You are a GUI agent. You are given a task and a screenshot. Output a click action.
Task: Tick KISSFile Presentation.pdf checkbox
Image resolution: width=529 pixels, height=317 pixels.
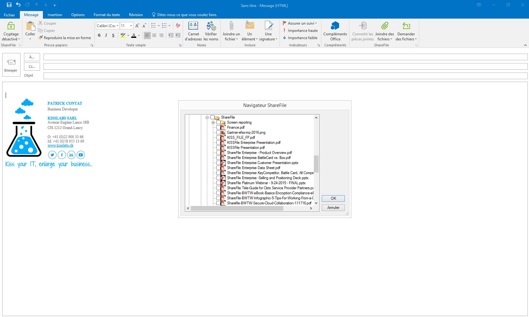pyautogui.click(x=218, y=148)
